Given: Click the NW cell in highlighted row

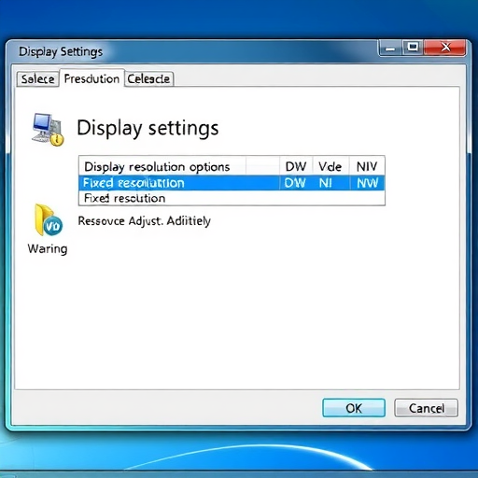Looking at the screenshot, I should click(368, 183).
